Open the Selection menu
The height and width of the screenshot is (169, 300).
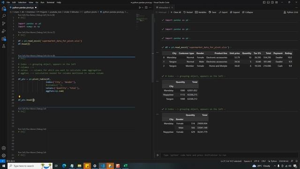click(x=22, y=2)
